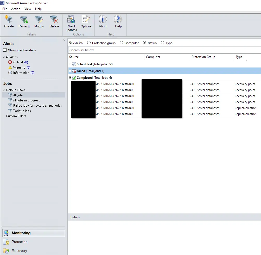Click the About info icon

coord(103,19)
